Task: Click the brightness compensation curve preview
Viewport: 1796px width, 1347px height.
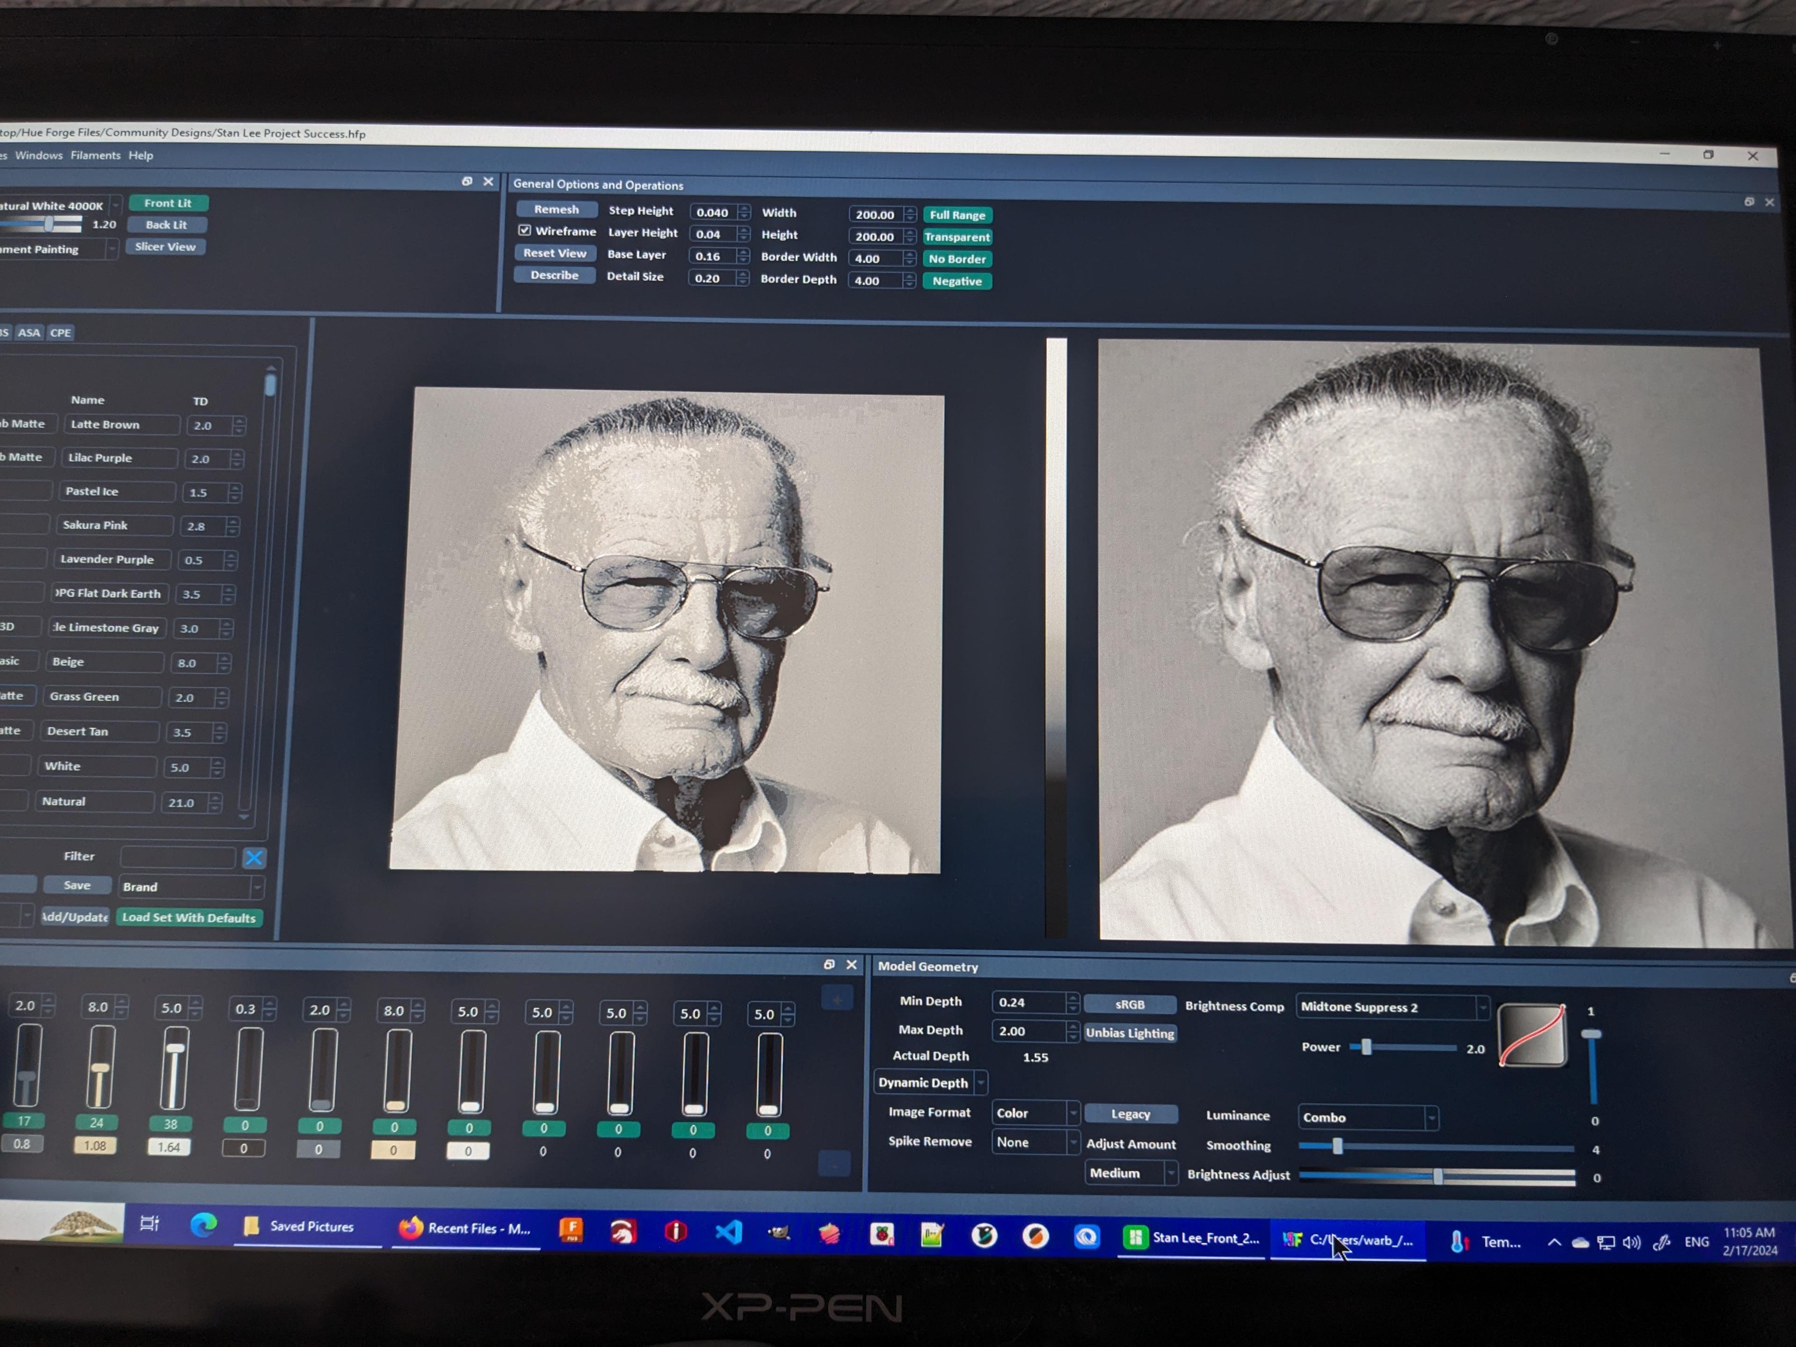Action: (x=1532, y=1035)
